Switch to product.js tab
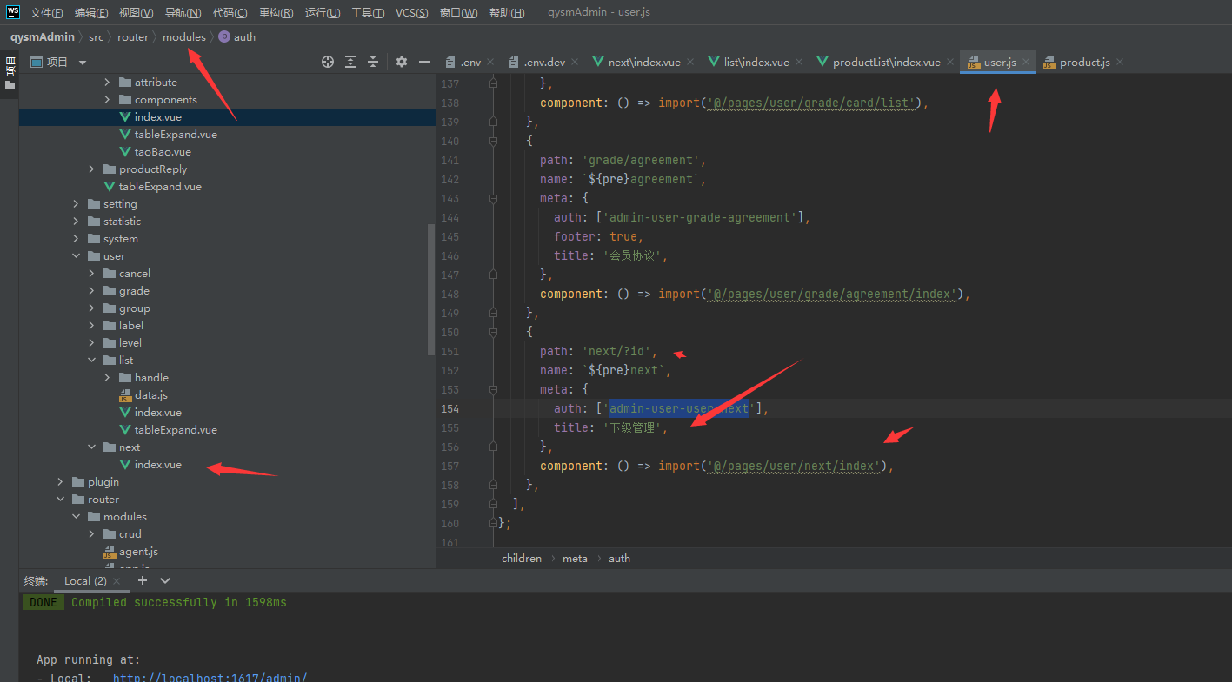This screenshot has height=682, width=1232. click(1084, 63)
